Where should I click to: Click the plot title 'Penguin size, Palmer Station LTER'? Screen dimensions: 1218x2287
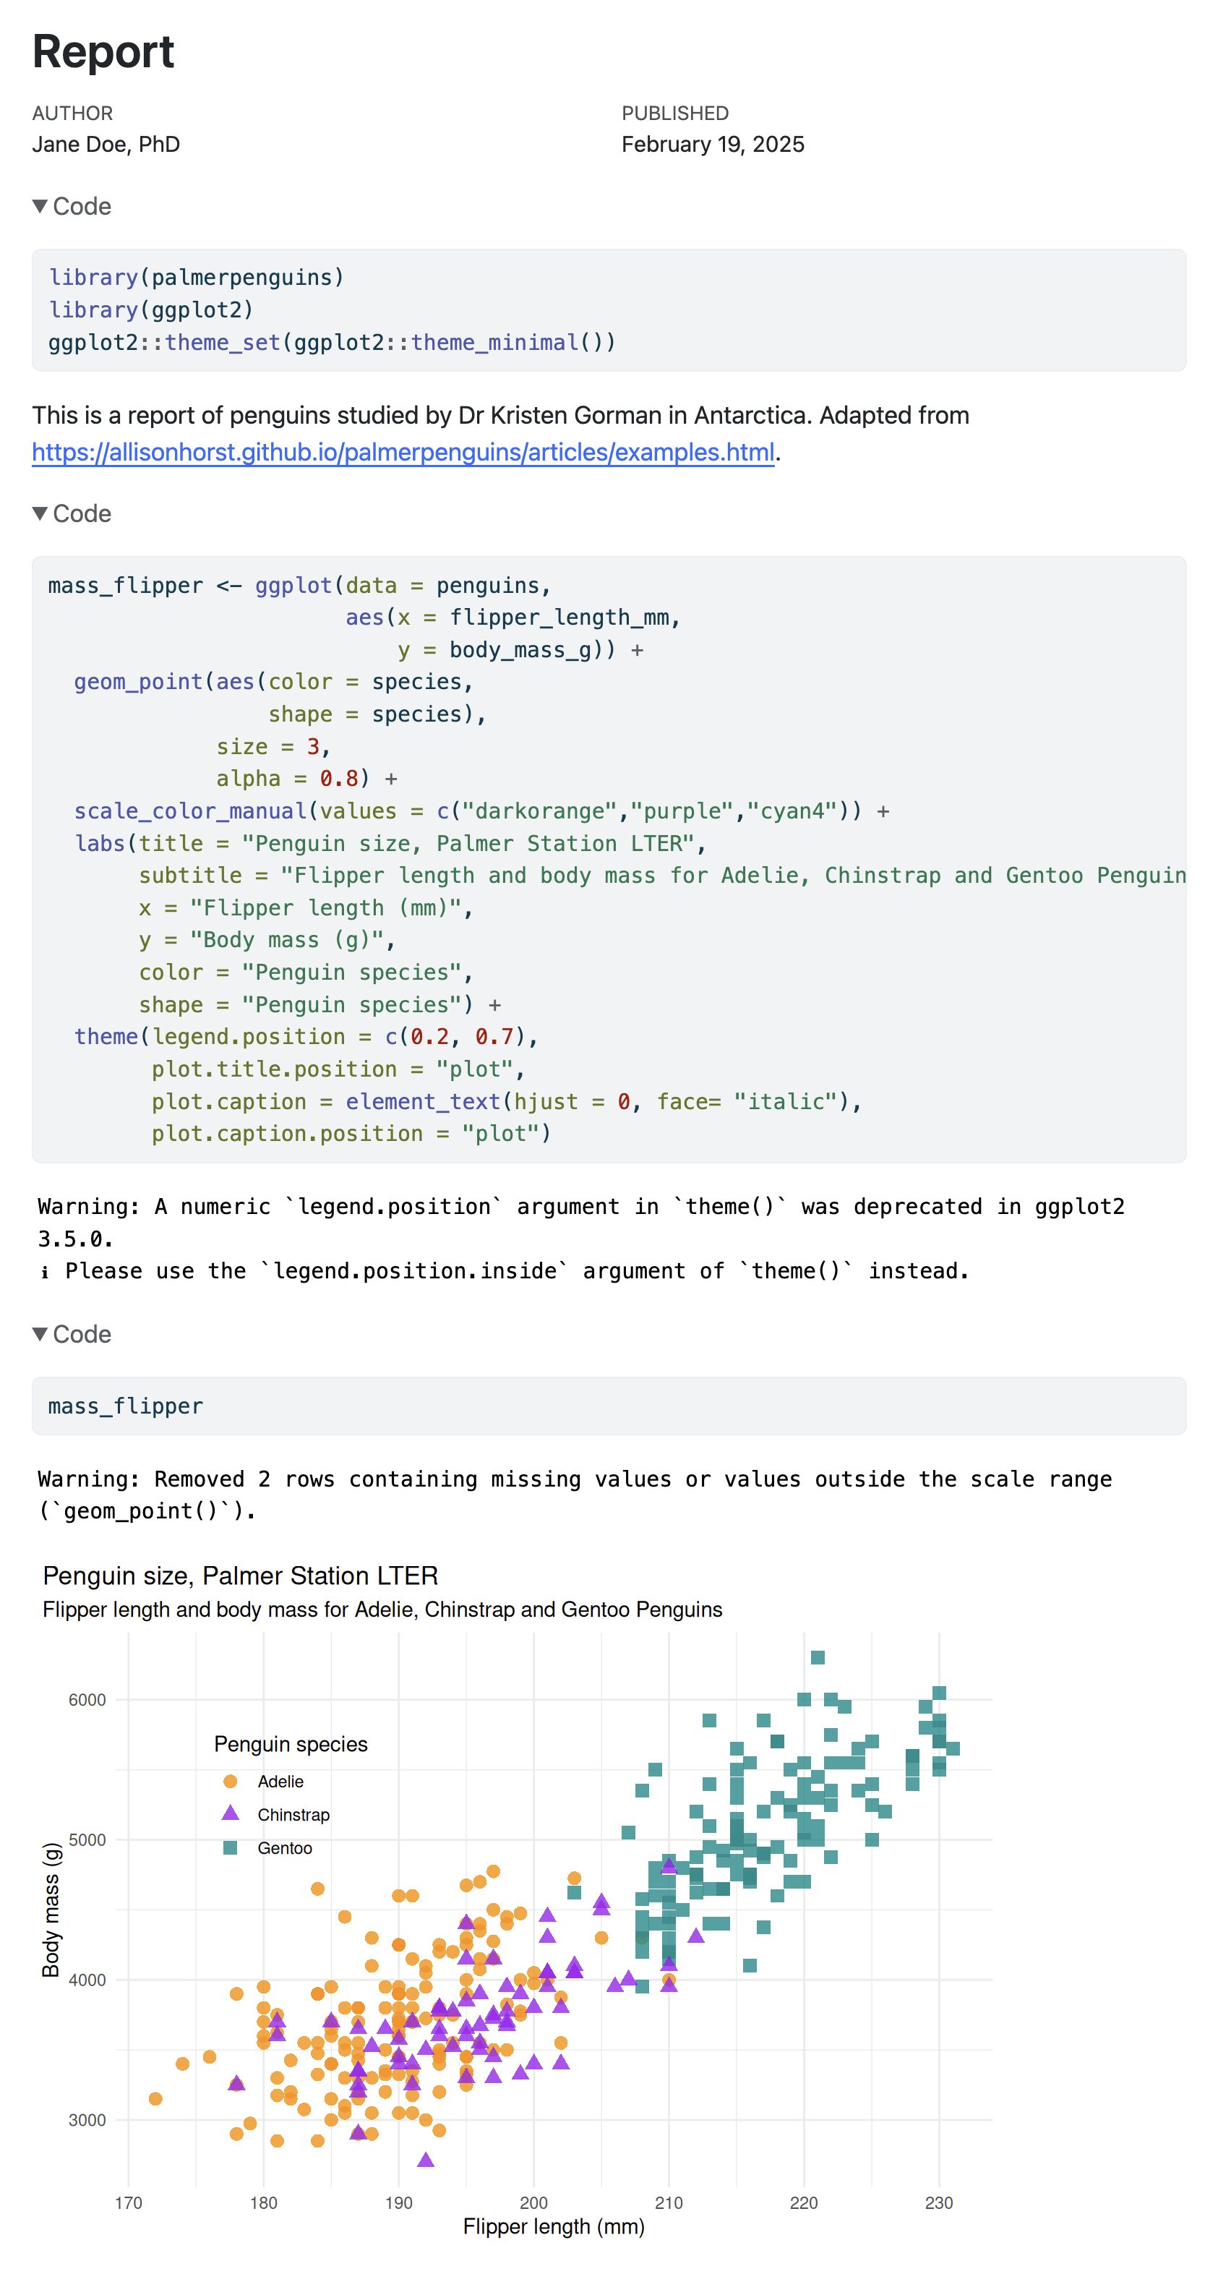point(240,1575)
